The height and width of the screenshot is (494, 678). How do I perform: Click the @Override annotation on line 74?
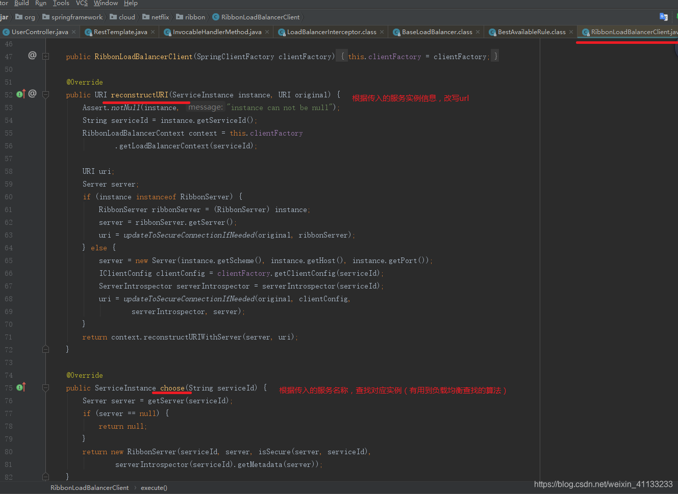(85, 375)
